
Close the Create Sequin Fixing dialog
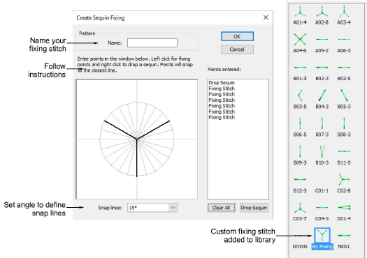click(x=266, y=17)
